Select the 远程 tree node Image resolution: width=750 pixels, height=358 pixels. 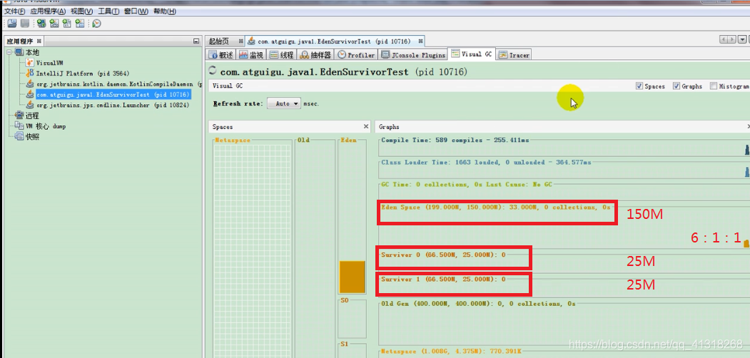point(32,116)
